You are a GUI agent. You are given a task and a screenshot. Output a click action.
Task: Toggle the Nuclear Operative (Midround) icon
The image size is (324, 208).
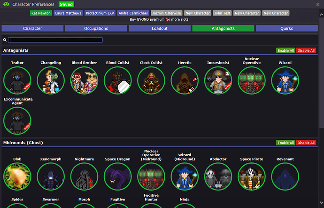click(151, 176)
